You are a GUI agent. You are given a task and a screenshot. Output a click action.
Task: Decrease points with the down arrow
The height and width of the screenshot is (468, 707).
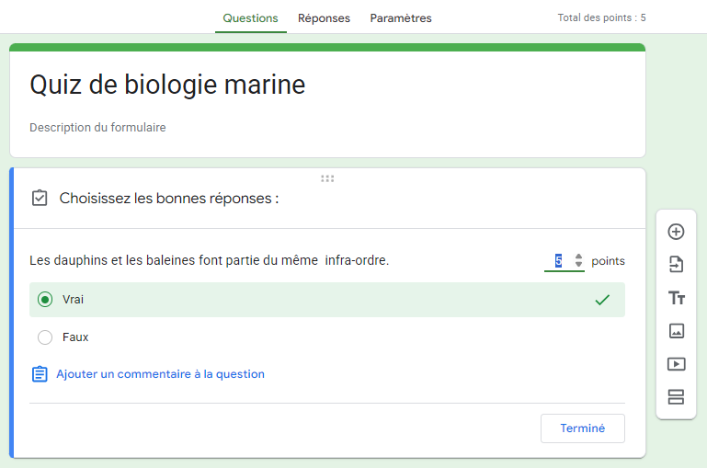pos(578,266)
